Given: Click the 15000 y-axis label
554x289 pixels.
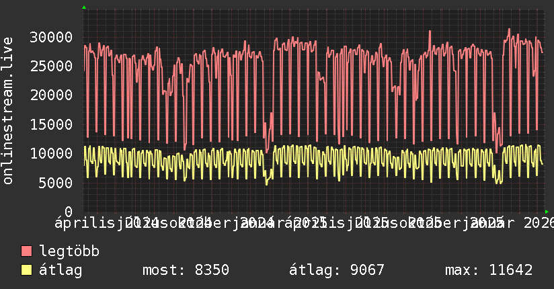Looking at the screenshot, I should (51, 124).
